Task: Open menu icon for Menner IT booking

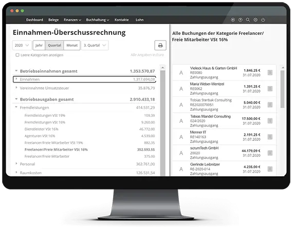Action: click(270, 137)
